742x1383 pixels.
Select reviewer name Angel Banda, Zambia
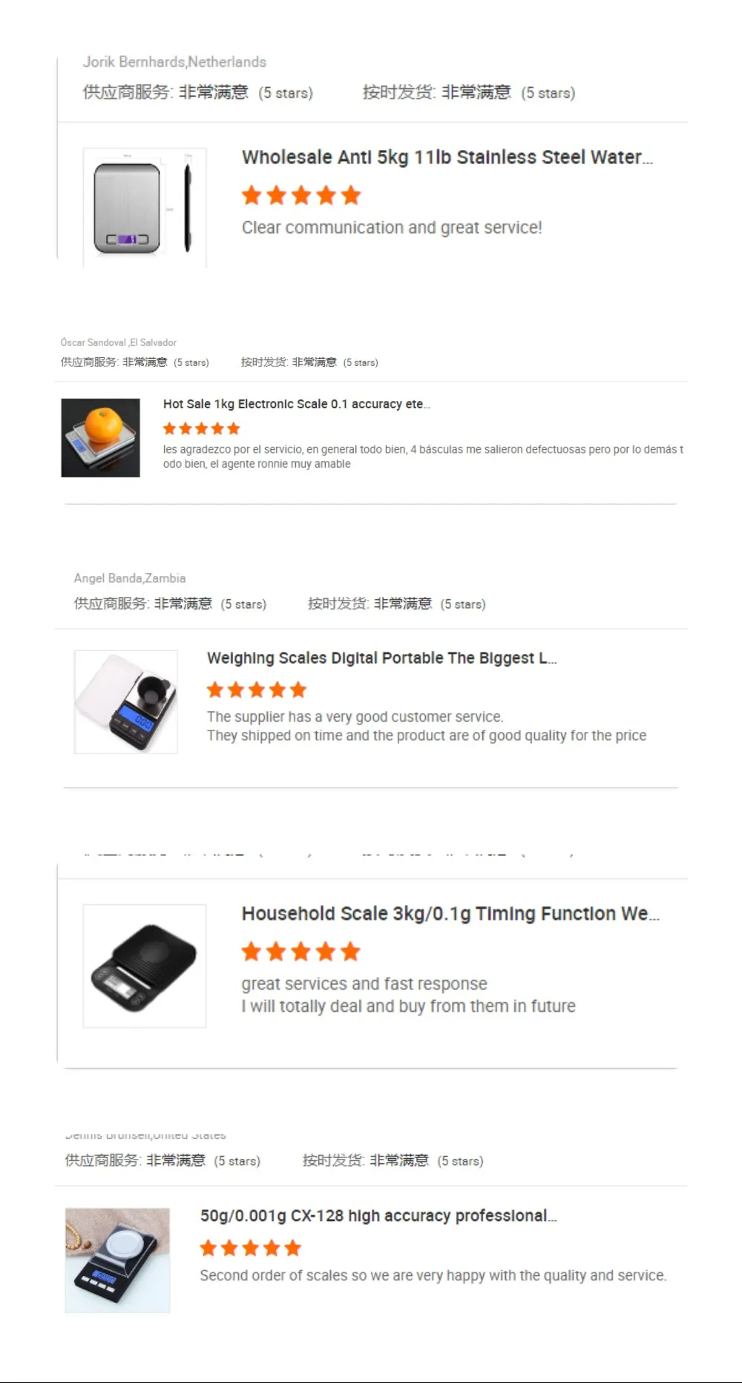pyautogui.click(x=130, y=578)
